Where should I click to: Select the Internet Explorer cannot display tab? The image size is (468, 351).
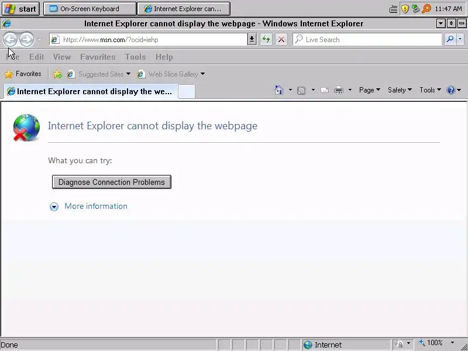point(91,91)
